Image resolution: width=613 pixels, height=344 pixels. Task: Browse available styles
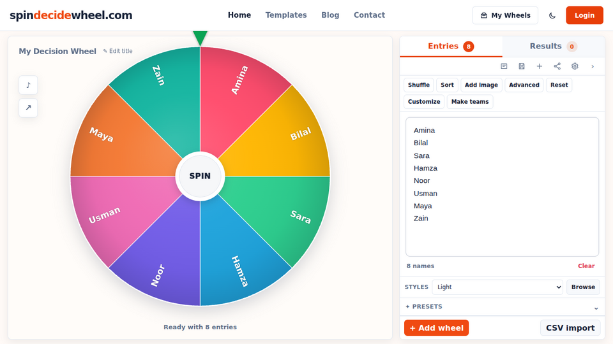[x=583, y=287]
